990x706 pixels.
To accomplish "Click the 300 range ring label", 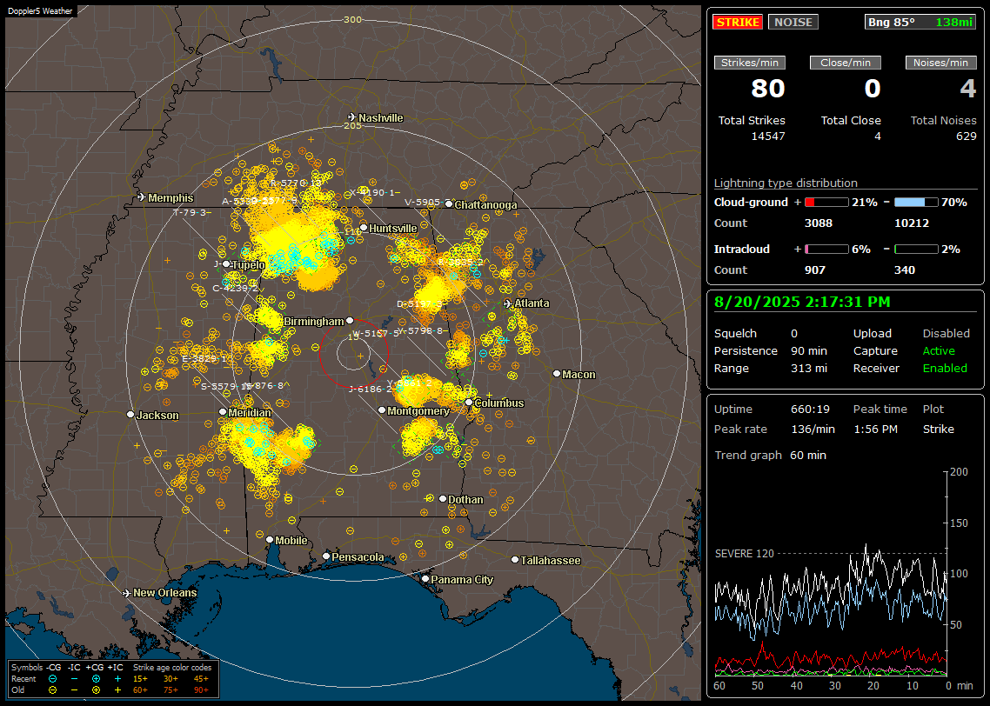I will [352, 19].
